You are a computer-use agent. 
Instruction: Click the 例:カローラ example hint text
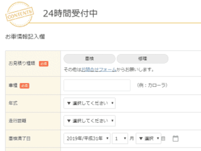coord(152,85)
